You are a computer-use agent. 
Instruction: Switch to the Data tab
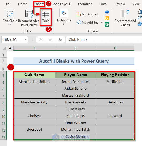click(103, 4)
